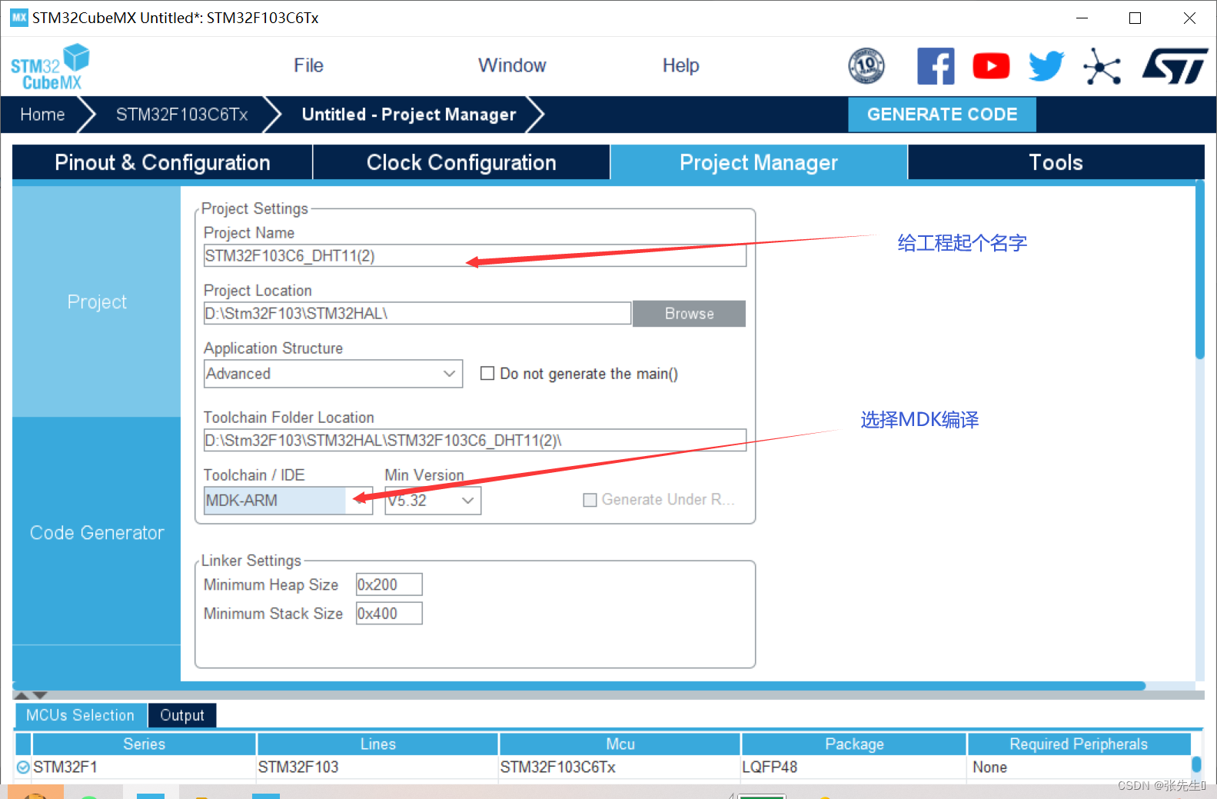Open the Help menu
This screenshot has height=799, width=1217.
pos(680,65)
